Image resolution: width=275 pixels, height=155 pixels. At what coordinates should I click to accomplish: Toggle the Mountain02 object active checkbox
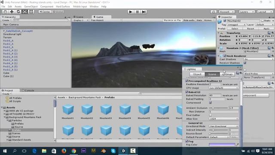pos(225,21)
